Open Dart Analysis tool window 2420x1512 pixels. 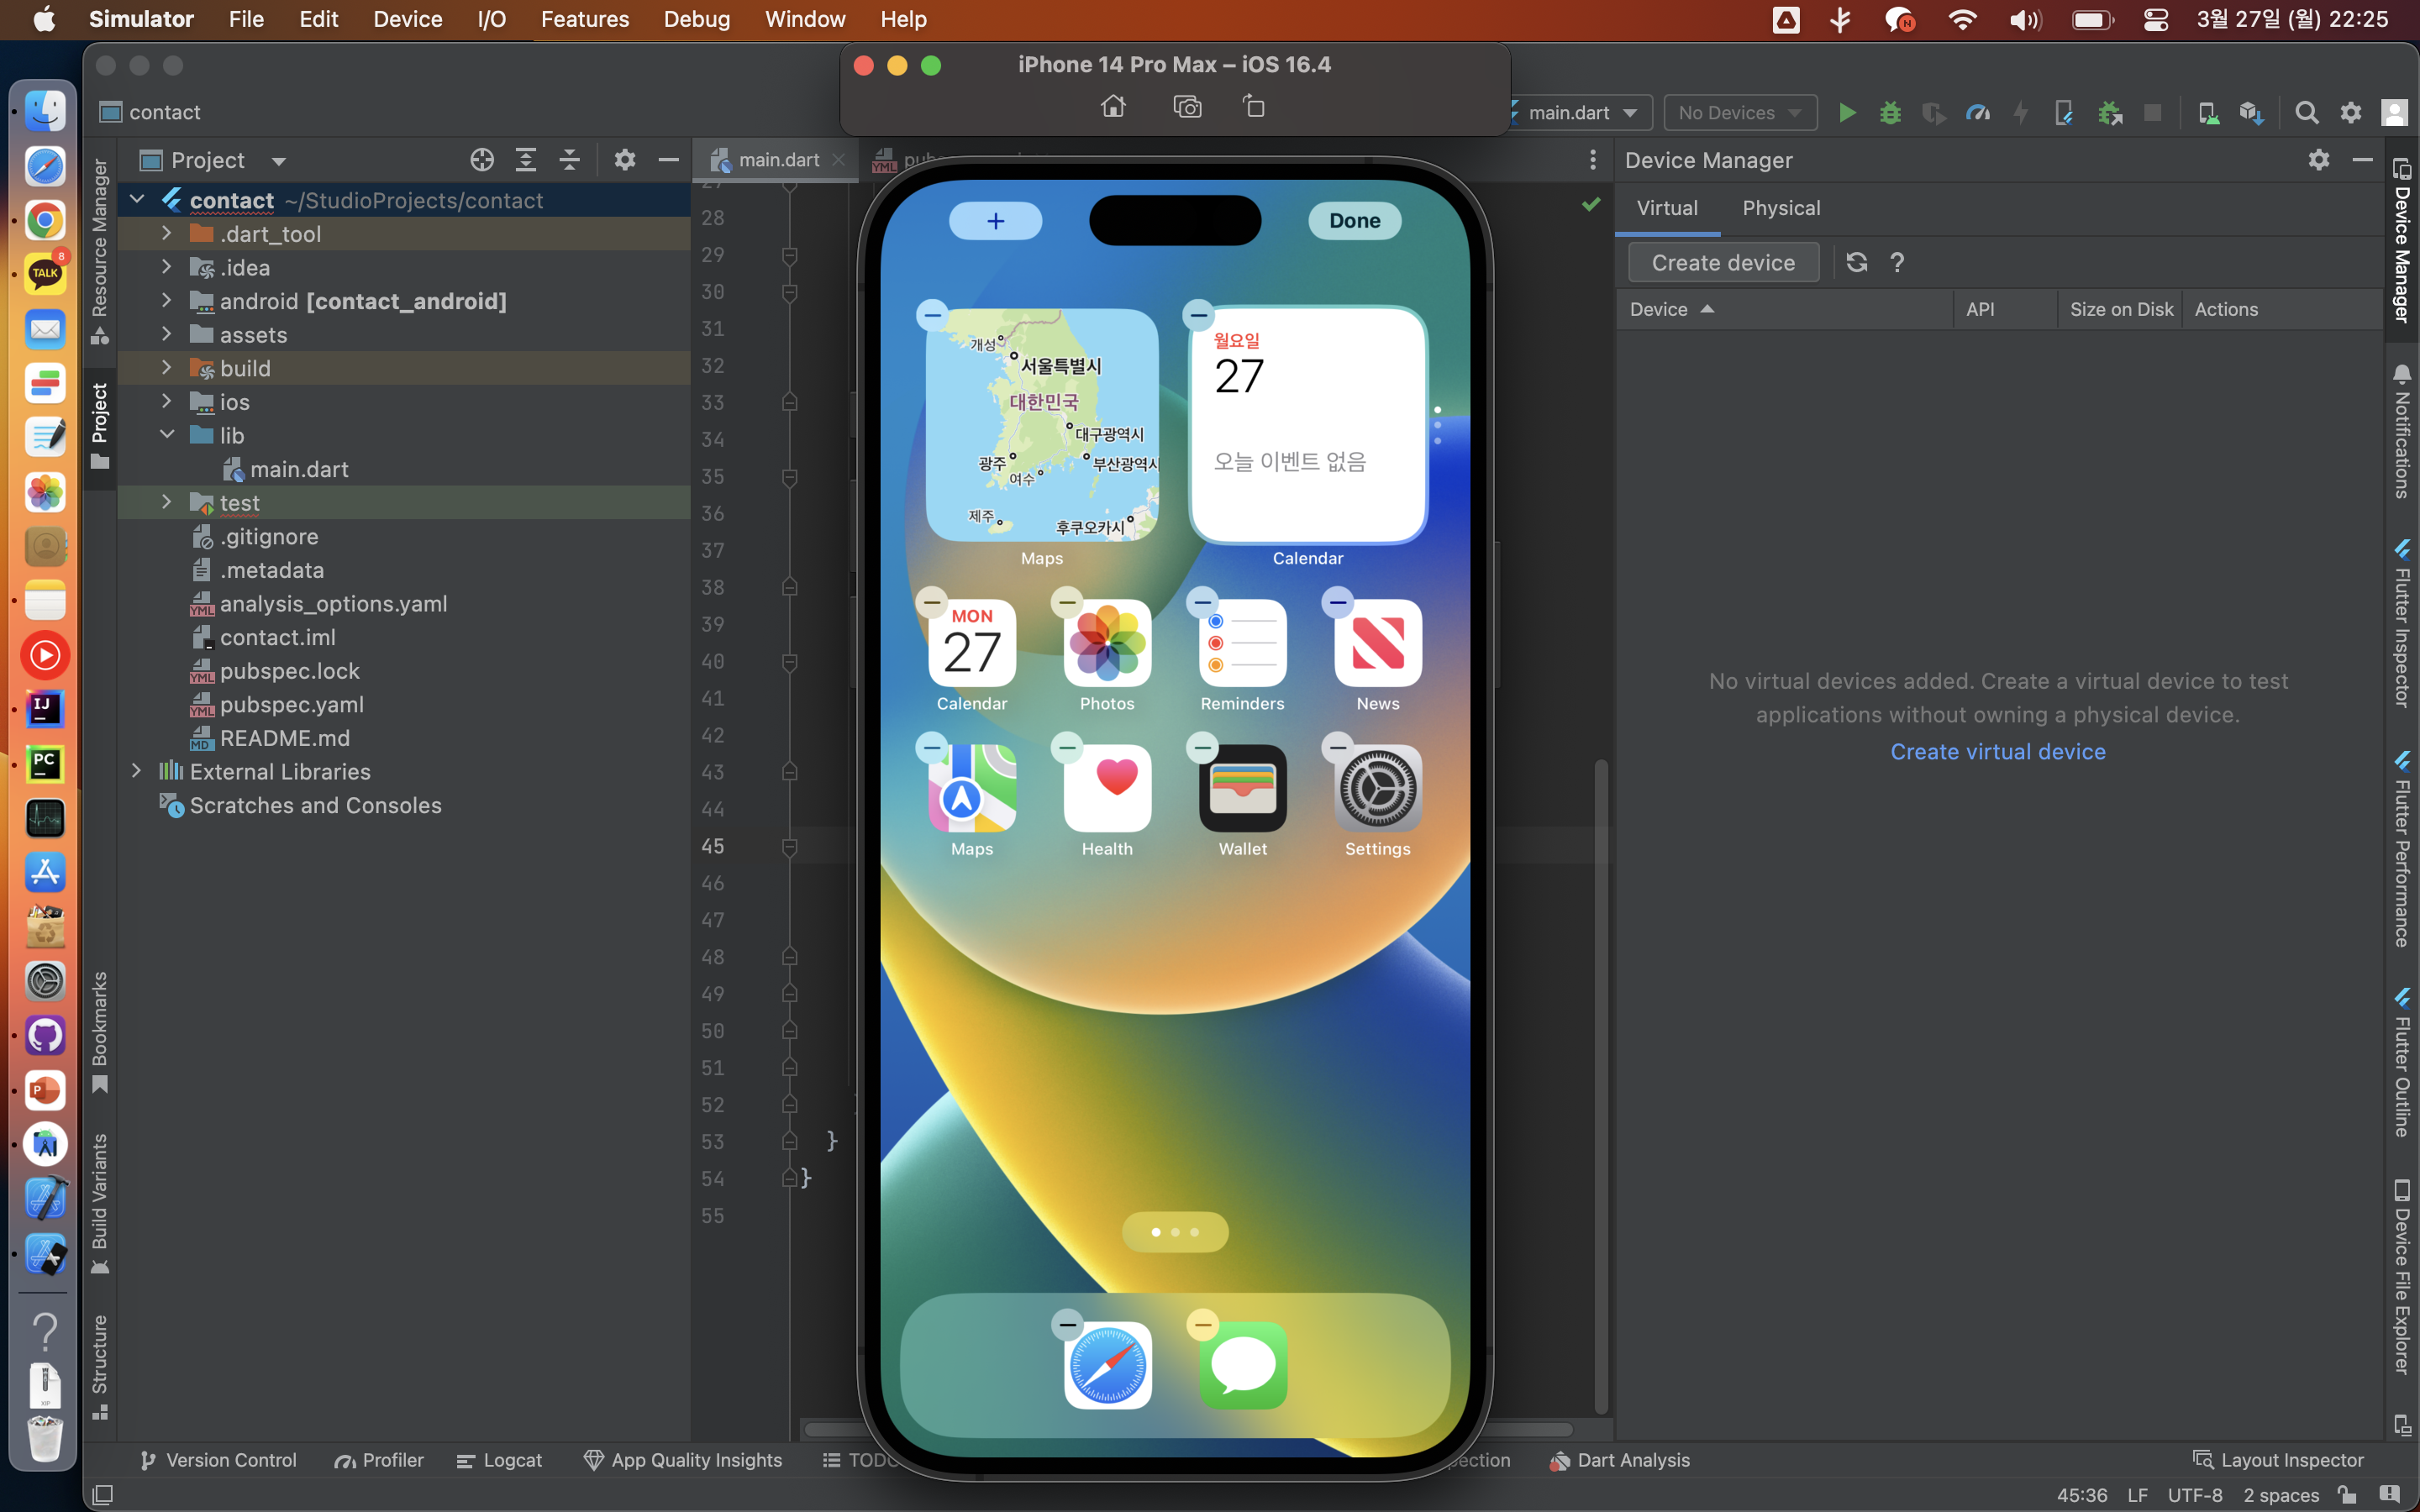click(1620, 1460)
